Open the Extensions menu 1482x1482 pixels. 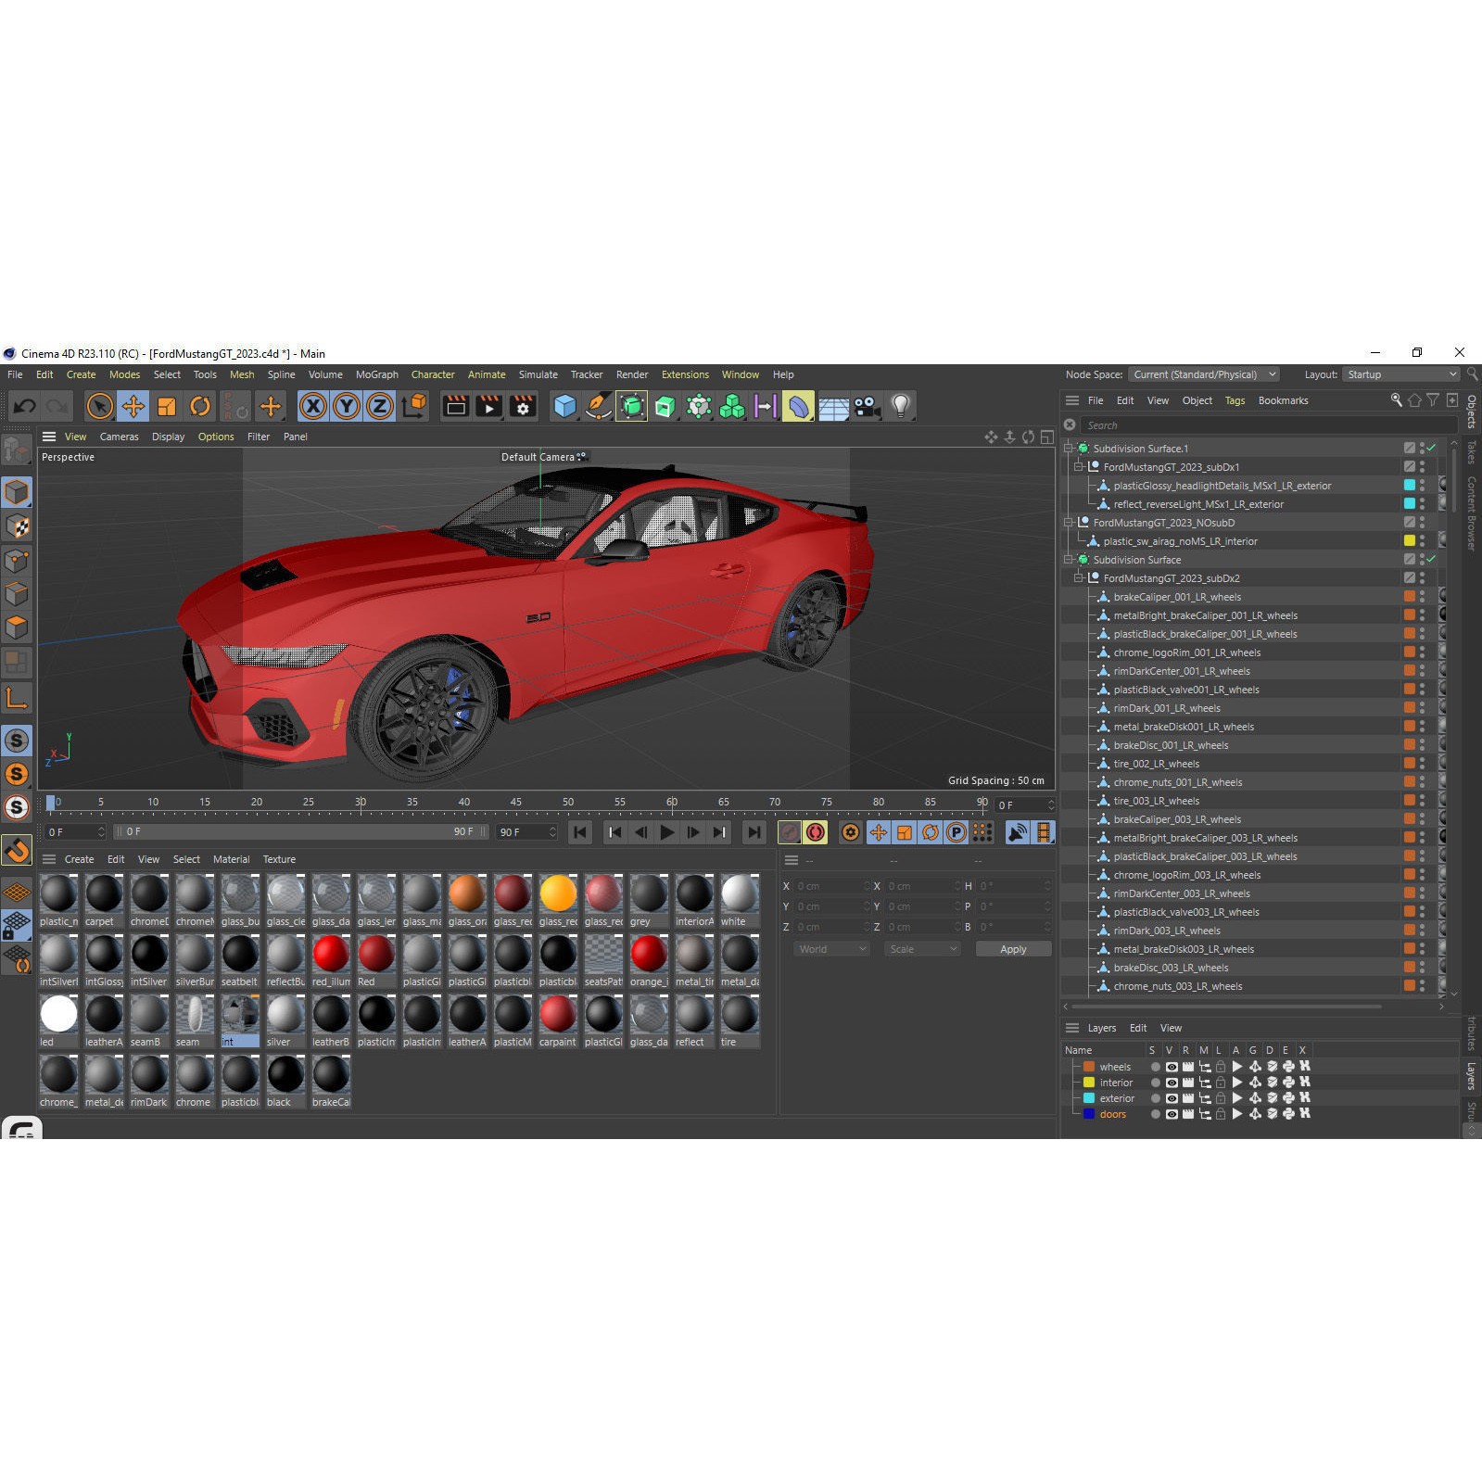[x=685, y=374]
